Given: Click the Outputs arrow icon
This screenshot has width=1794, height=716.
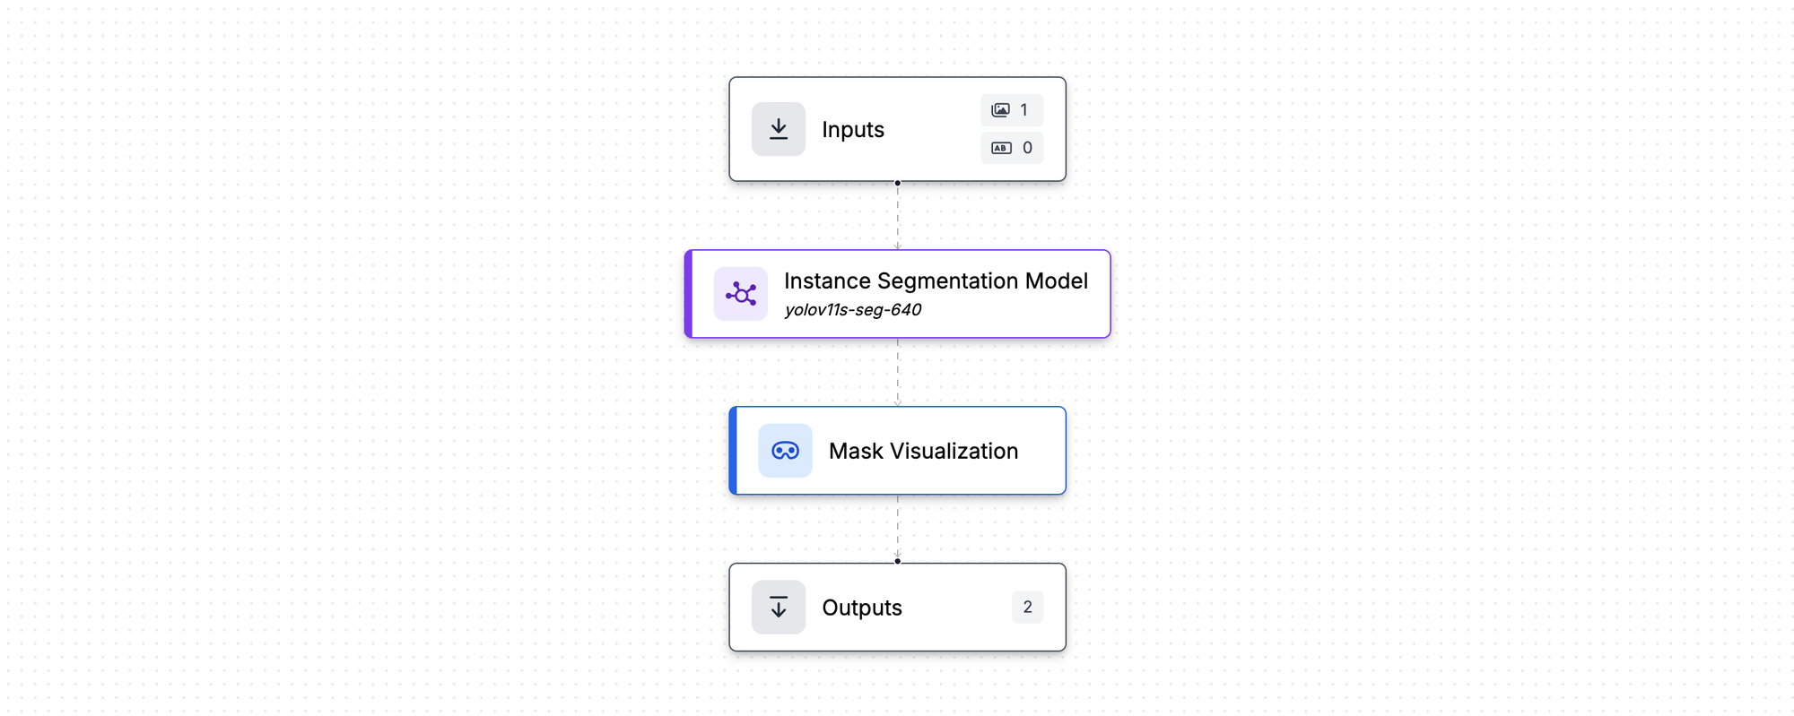Looking at the screenshot, I should click(779, 608).
